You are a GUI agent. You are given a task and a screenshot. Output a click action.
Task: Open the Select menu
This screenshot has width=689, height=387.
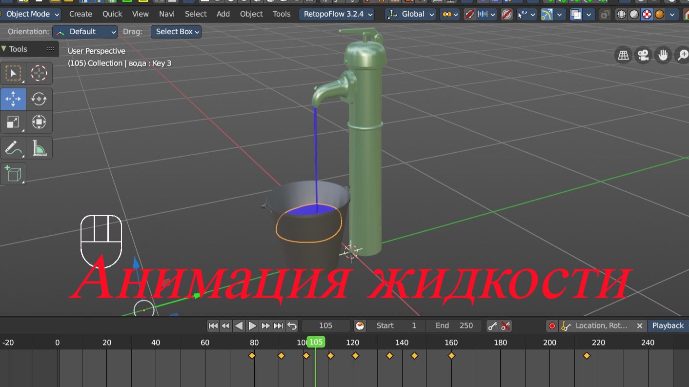click(196, 14)
